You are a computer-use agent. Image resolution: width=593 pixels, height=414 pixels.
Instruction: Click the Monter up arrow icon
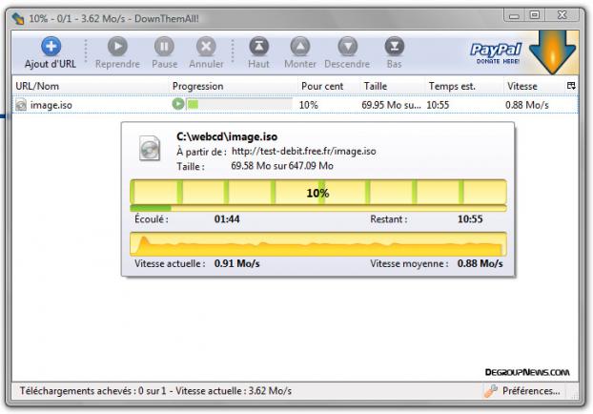coord(300,47)
